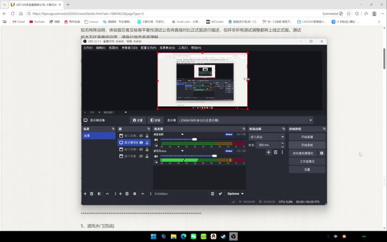Remove selected scene with trash icon

click(x=91, y=194)
